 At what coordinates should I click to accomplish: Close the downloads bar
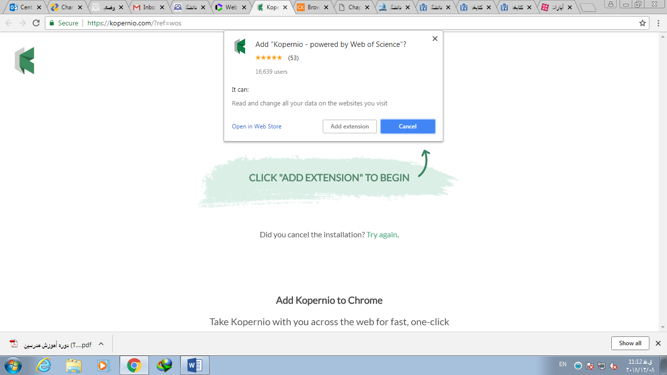(658, 343)
